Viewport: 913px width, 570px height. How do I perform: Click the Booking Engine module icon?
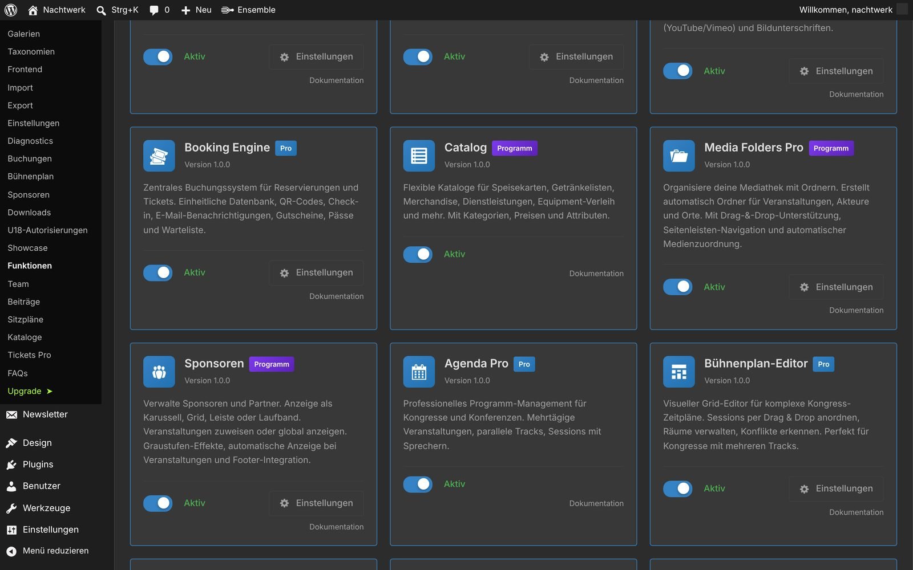159,156
